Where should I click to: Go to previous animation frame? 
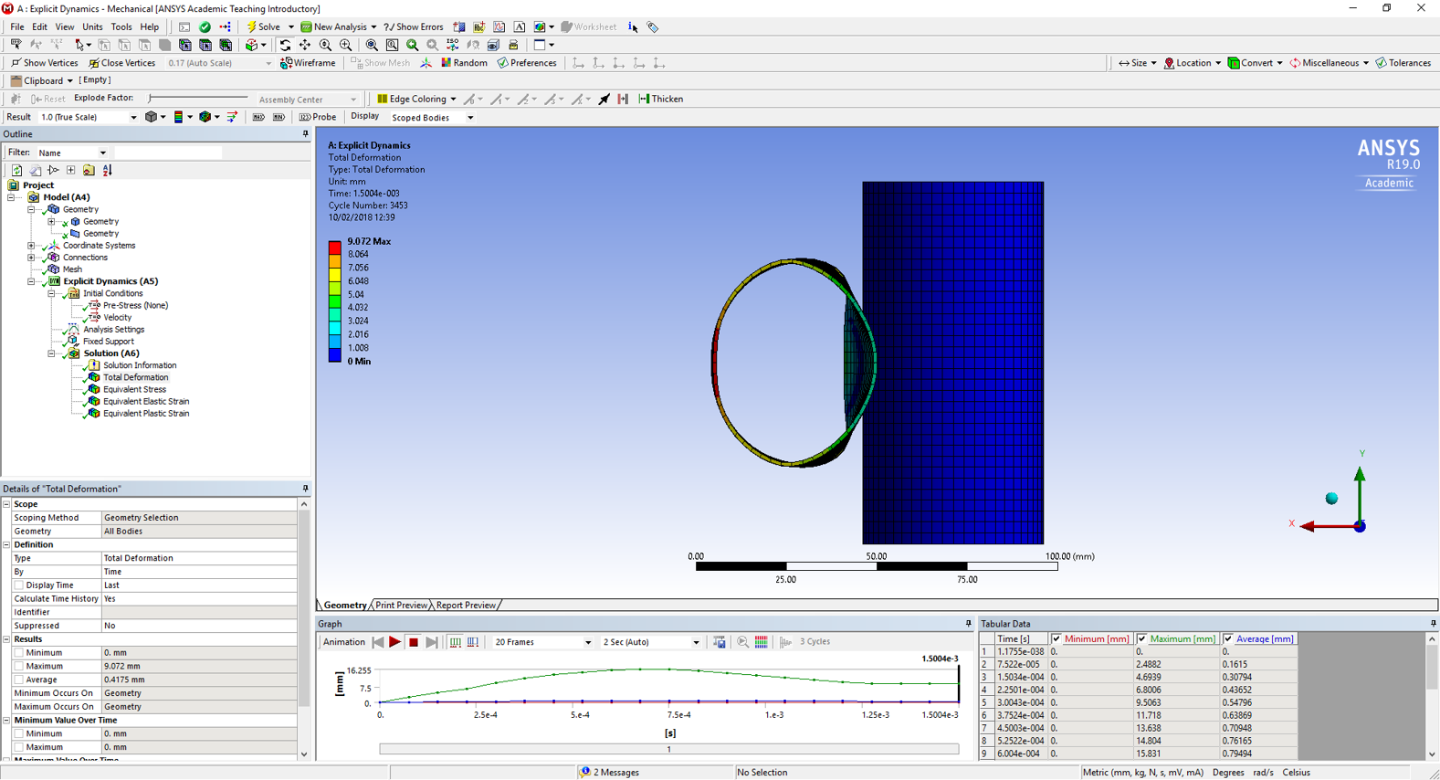(378, 642)
